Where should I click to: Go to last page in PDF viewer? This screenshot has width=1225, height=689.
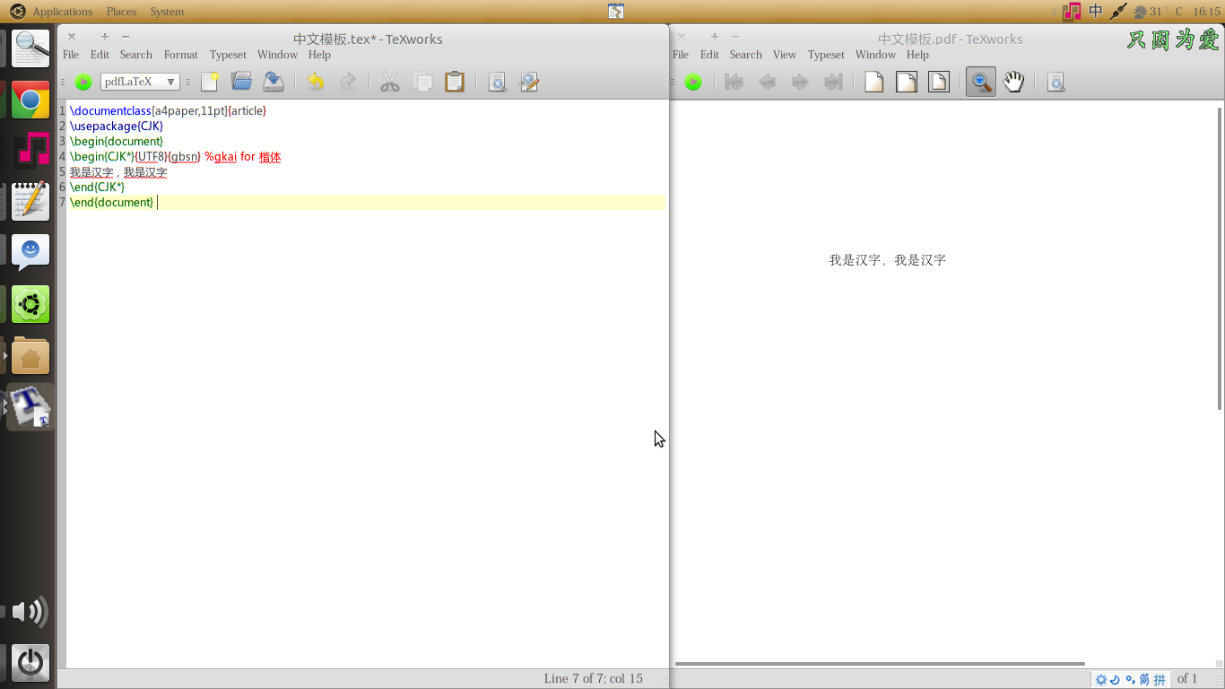833,82
